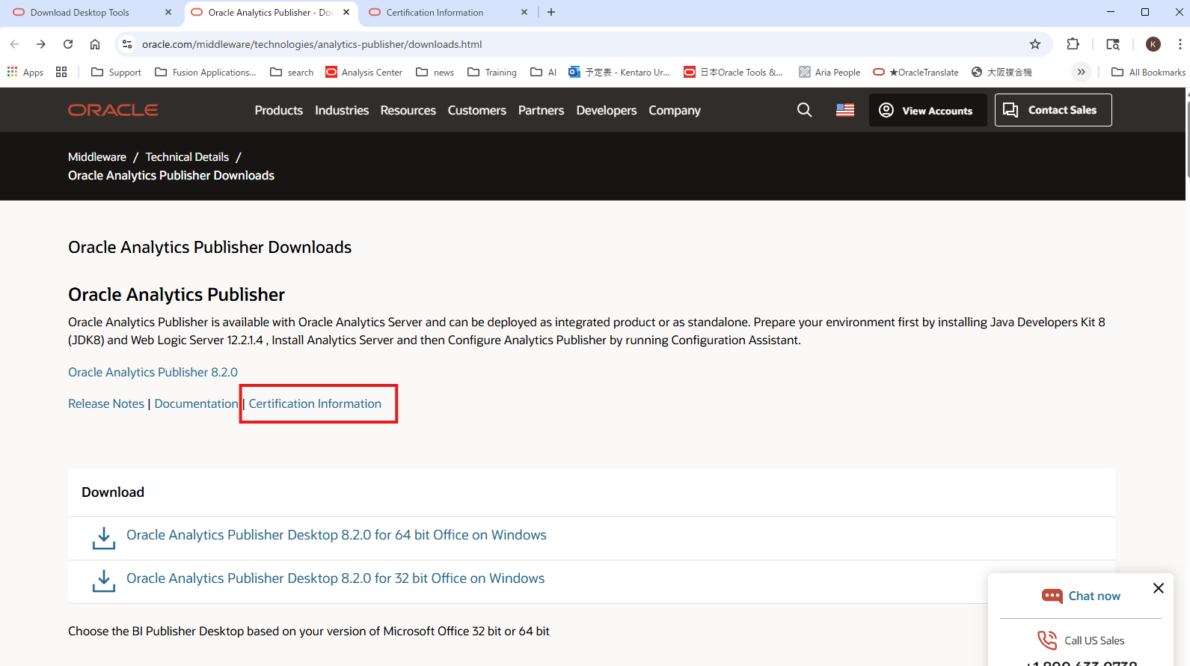
Task: Download icon for 64 bit Publisher Desktop
Action: coord(104,538)
